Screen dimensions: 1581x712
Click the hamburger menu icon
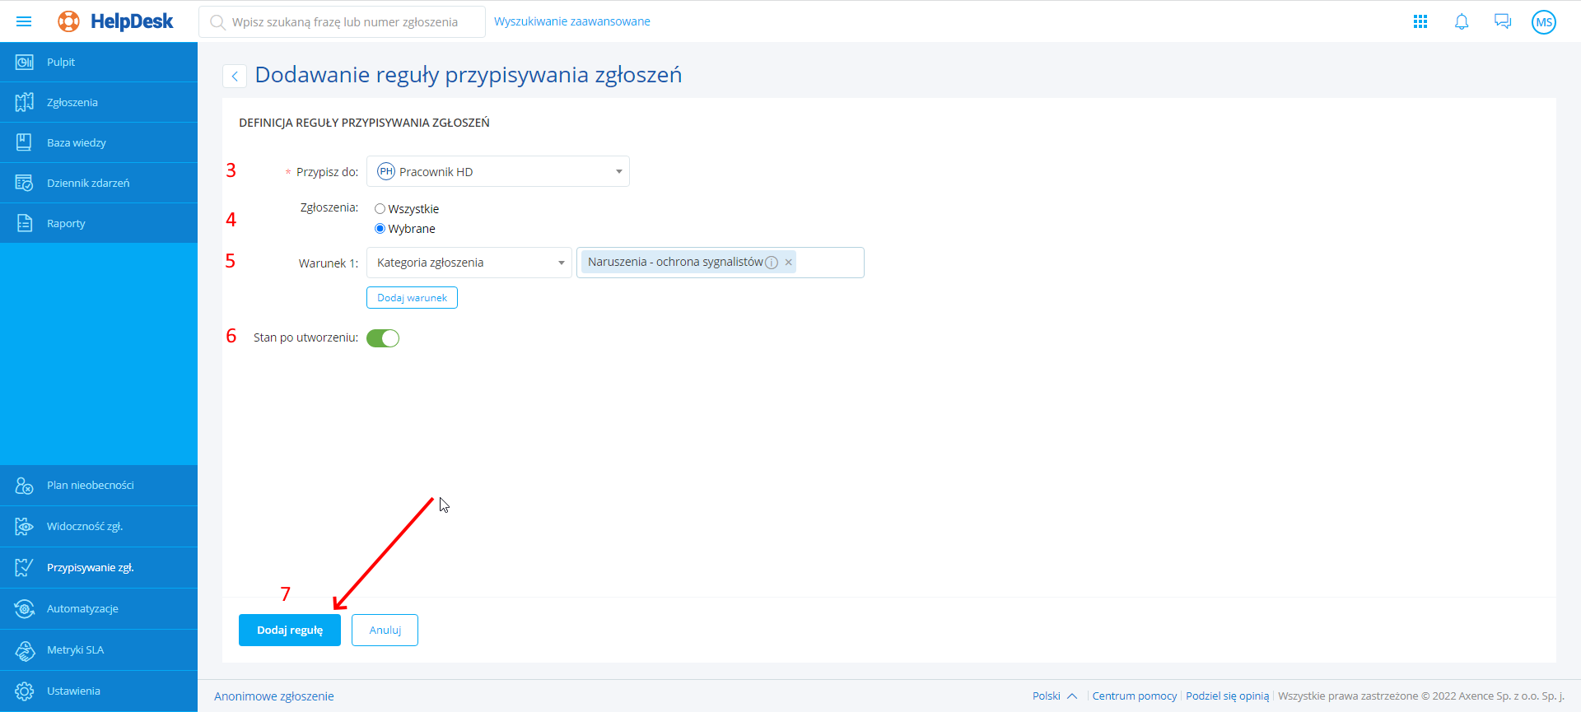pyautogui.click(x=24, y=21)
